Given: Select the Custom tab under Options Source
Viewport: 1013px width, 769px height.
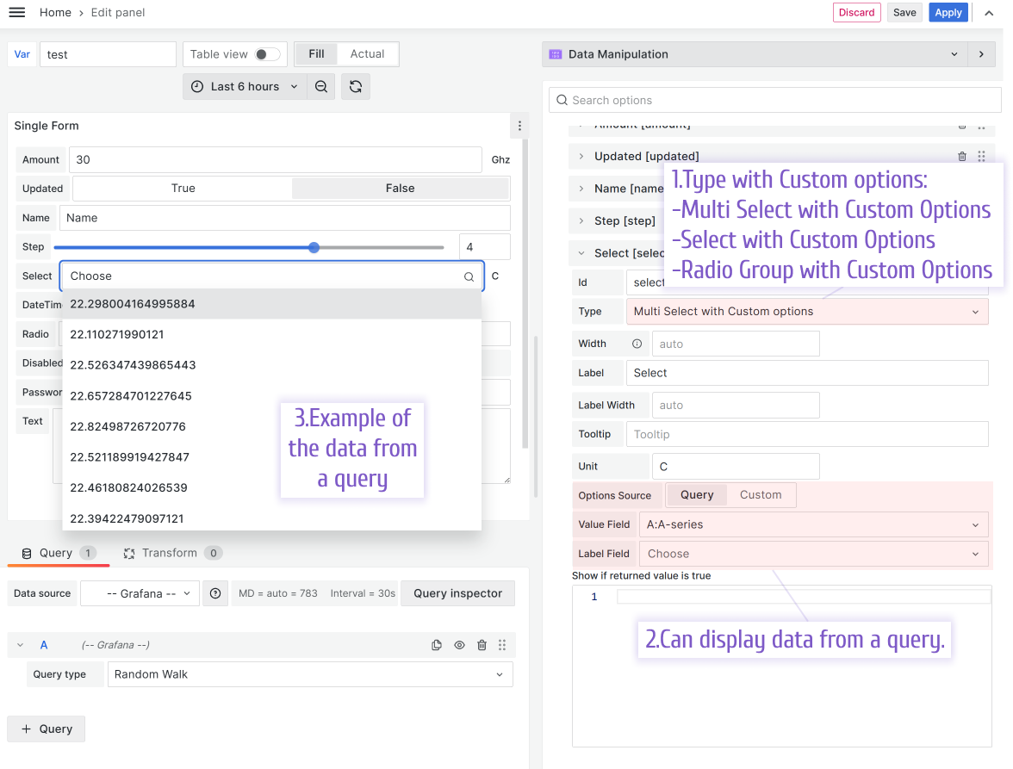Looking at the screenshot, I should pyautogui.click(x=761, y=495).
